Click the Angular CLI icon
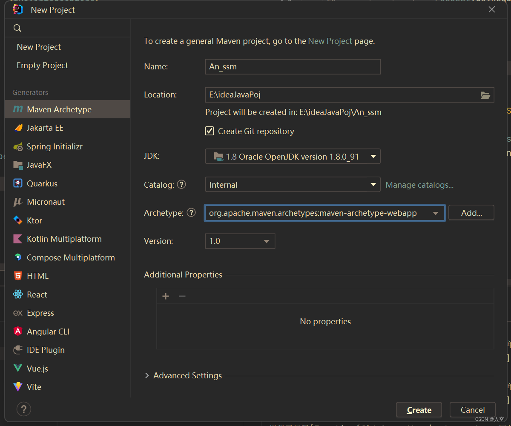Viewport: 511px width, 426px height. click(x=18, y=332)
